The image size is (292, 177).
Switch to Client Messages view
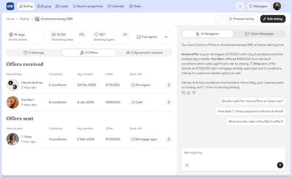259,34
